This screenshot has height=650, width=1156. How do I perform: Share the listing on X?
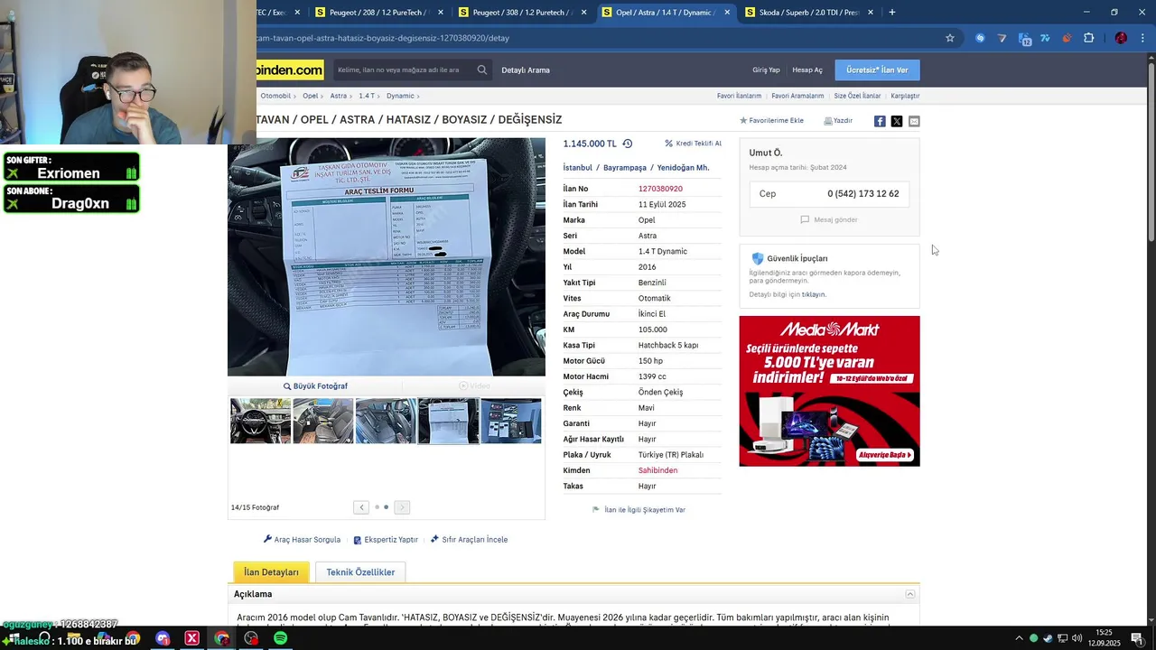[897, 121]
